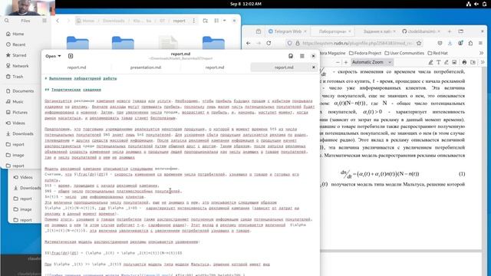This screenshot has width=491, height=276.
Task: Open the browser downloads icon
Action: point(450,43)
